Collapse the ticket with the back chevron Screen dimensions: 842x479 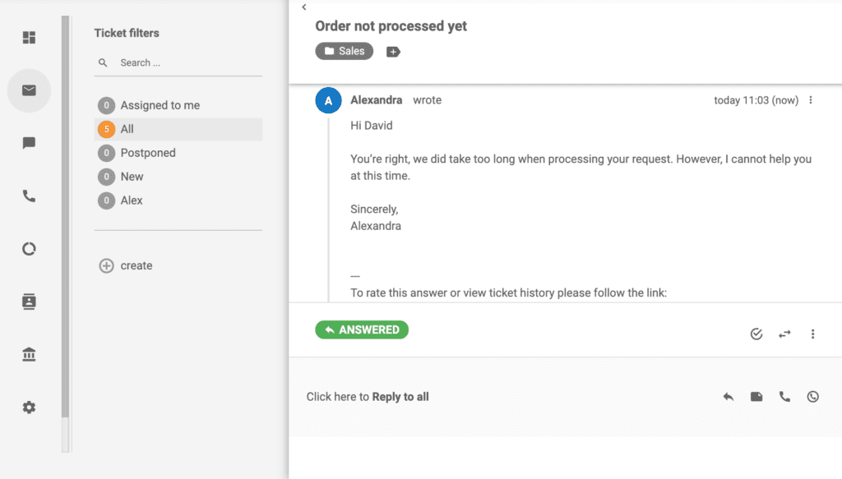(x=303, y=7)
